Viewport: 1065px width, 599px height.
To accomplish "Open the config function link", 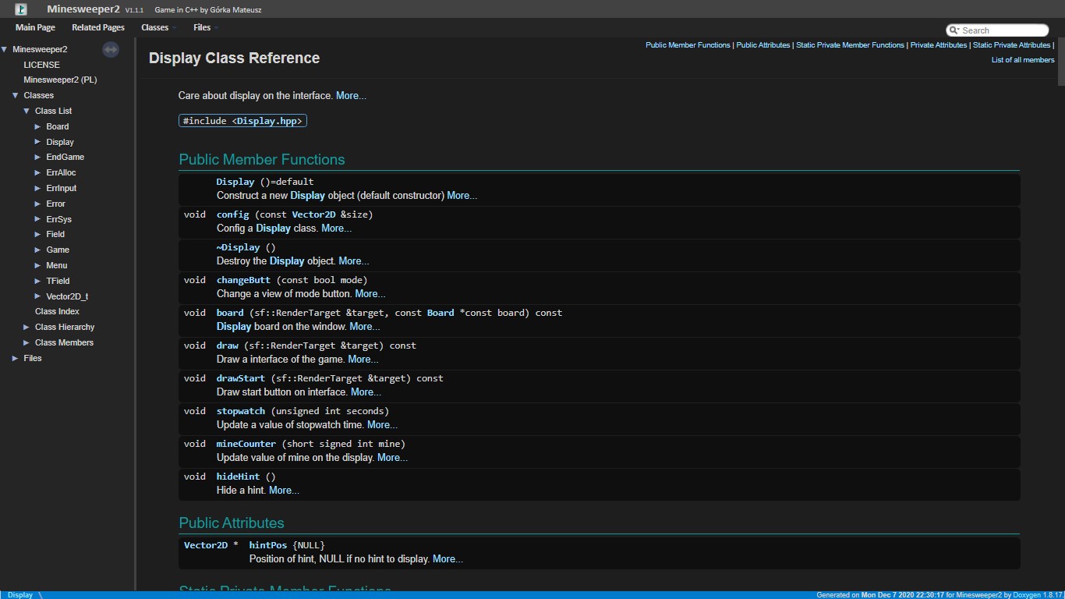I will point(233,214).
